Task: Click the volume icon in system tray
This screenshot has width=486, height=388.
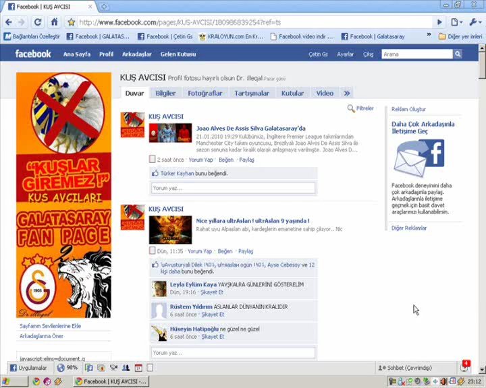Action: point(443,381)
